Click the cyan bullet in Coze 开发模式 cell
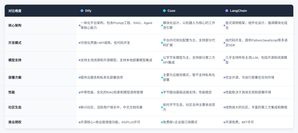298x133 pixels. coord(162,43)
